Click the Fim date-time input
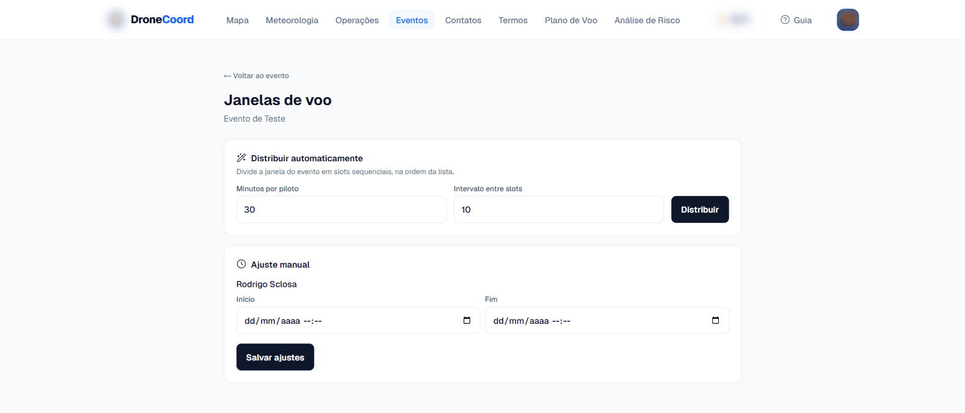The image size is (965, 413). point(606,321)
